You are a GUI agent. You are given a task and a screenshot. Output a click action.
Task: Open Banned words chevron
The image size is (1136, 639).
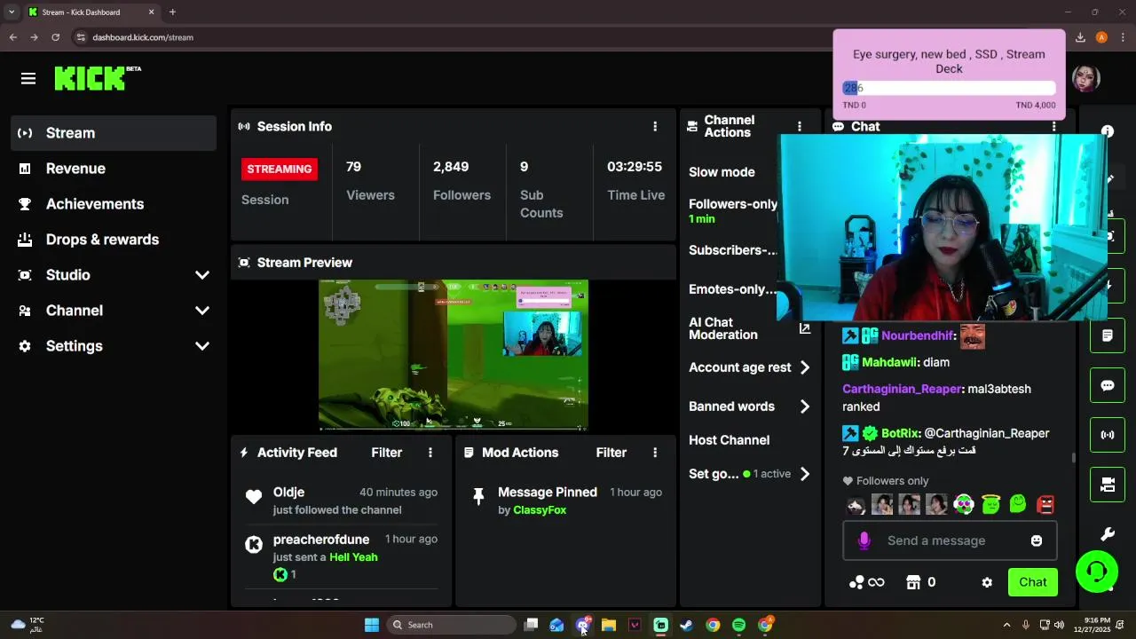pyautogui.click(x=804, y=406)
